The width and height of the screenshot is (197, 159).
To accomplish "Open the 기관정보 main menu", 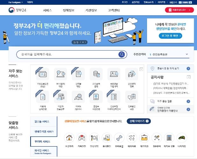I will tap(91, 10).
